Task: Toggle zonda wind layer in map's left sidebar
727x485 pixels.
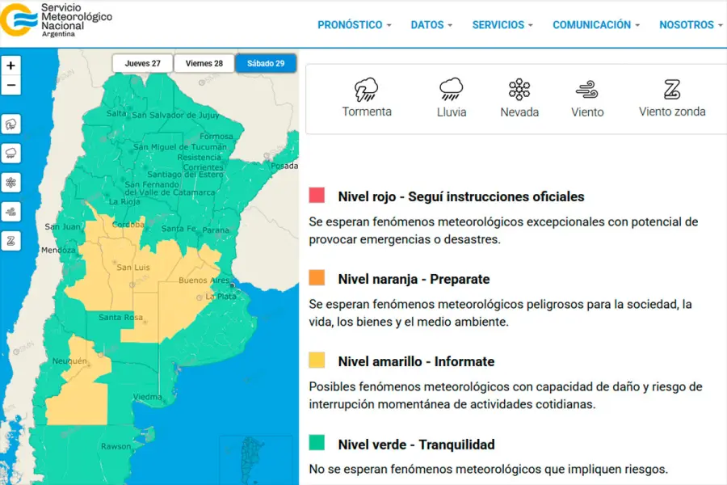Action: pos(11,241)
